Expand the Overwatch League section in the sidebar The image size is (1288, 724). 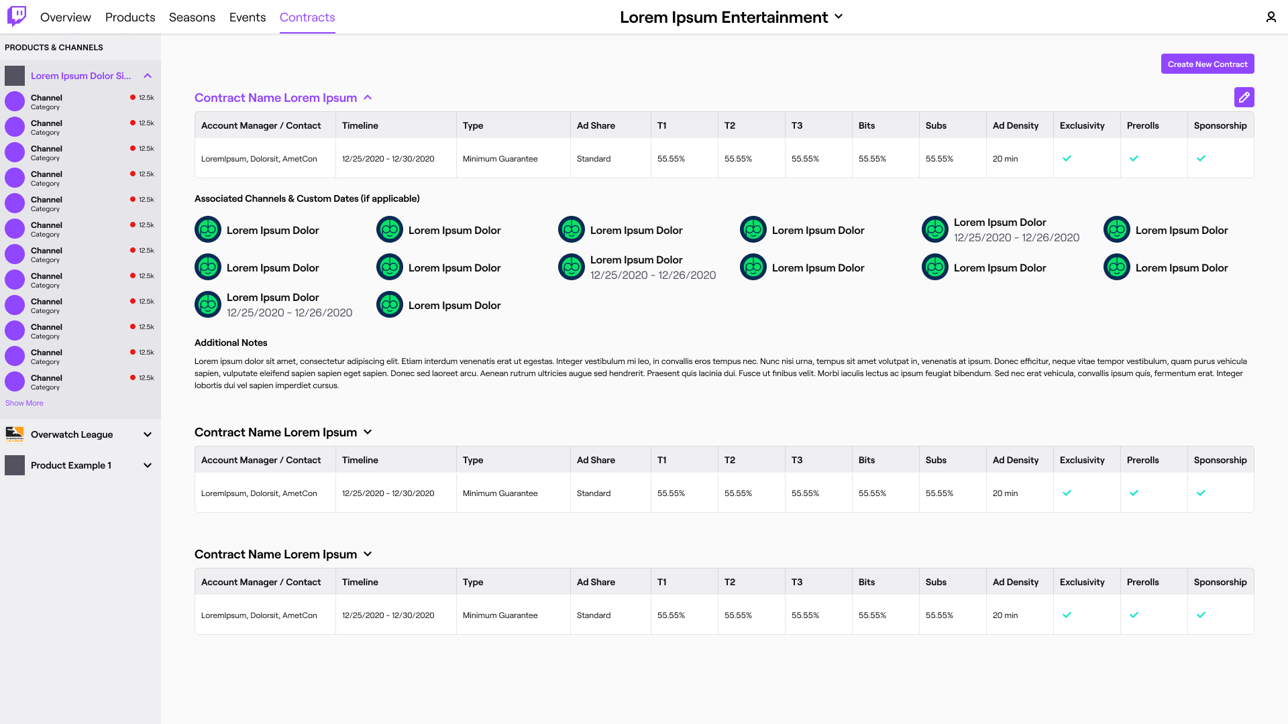tap(148, 434)
